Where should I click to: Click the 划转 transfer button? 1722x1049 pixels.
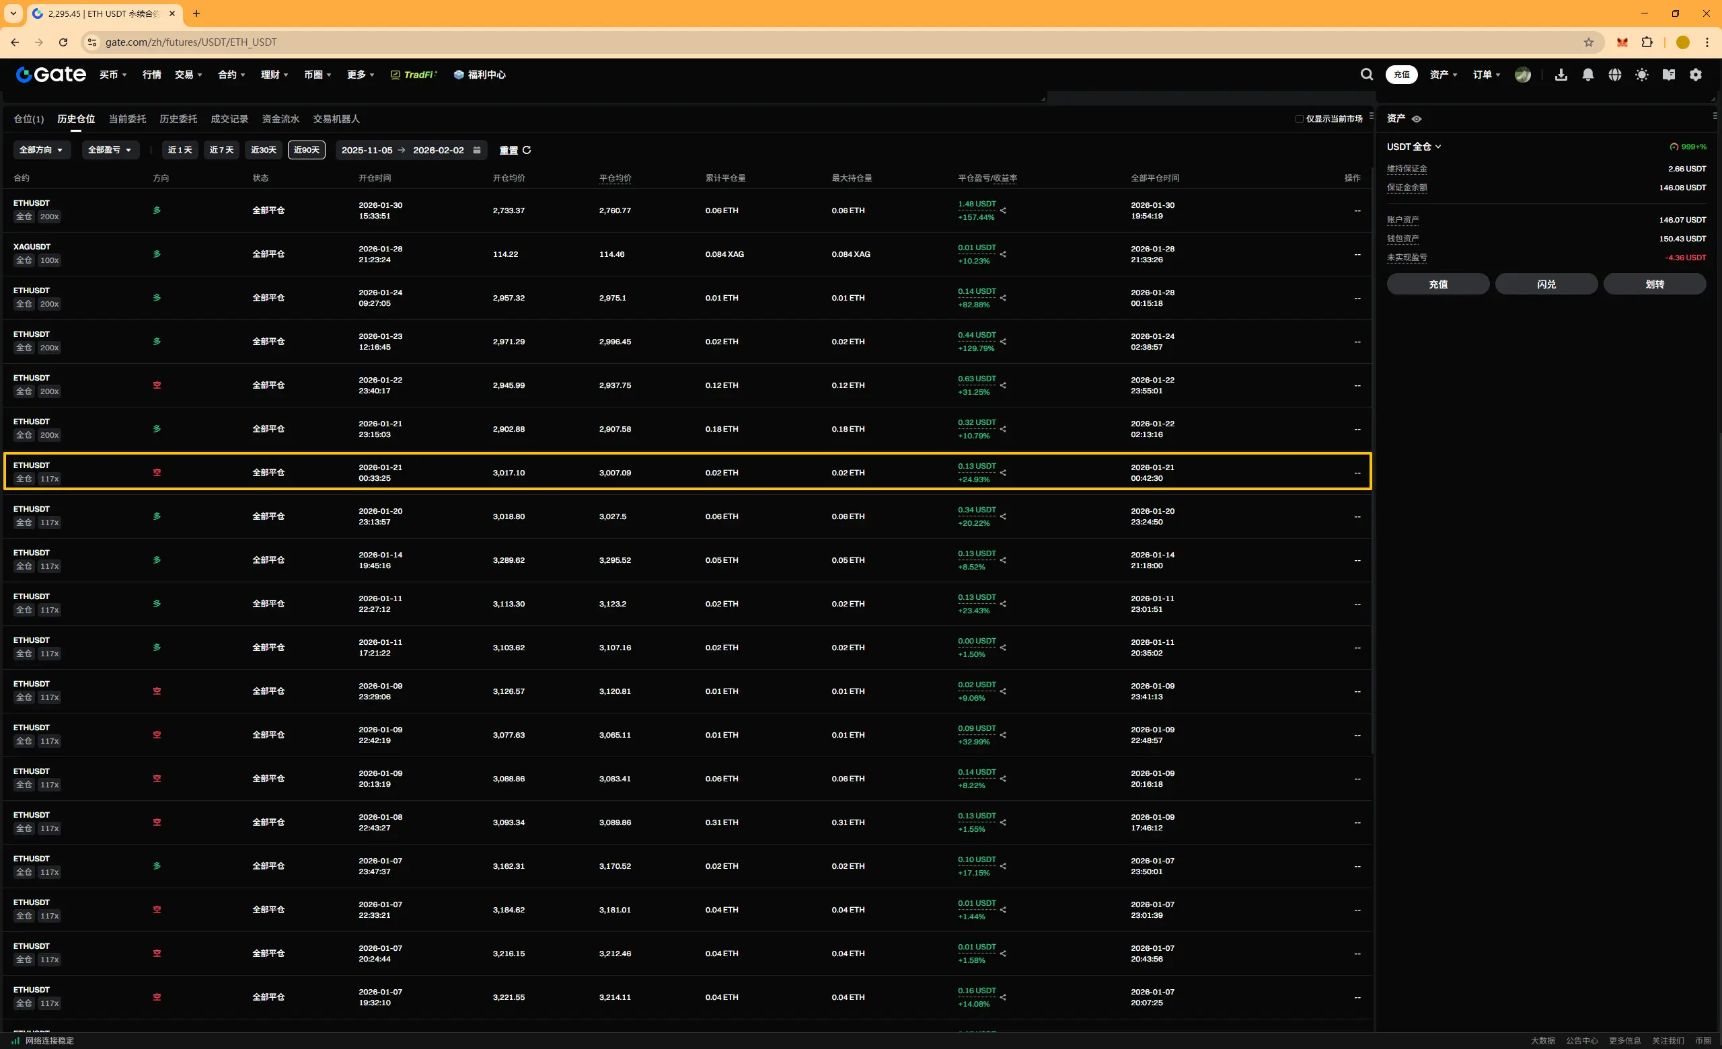[1654, 284]
